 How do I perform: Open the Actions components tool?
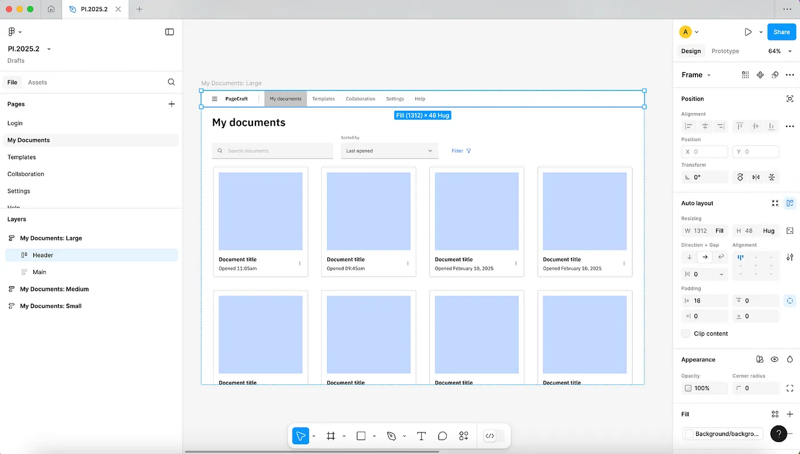pyautogui.click(x=463, y=436)
